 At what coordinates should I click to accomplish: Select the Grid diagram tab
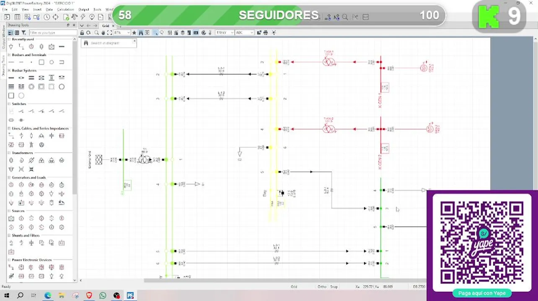[106, 26]
